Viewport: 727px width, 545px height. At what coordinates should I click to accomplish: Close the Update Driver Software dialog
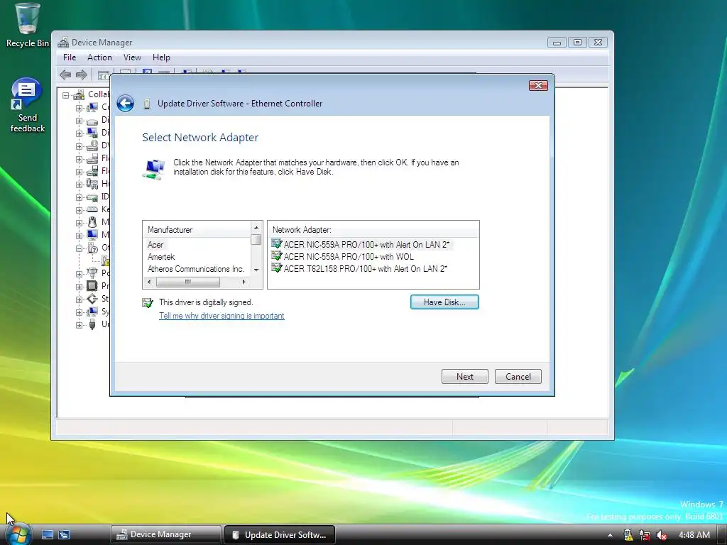[x=538, y=85]
